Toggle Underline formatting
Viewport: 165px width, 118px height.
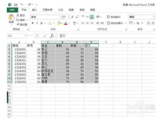[42, 23]
